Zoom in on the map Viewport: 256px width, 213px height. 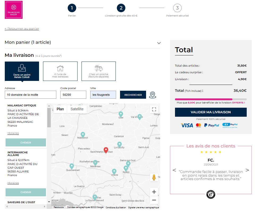coord(154,192)
